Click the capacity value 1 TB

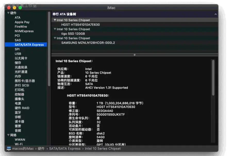point(100,103)
